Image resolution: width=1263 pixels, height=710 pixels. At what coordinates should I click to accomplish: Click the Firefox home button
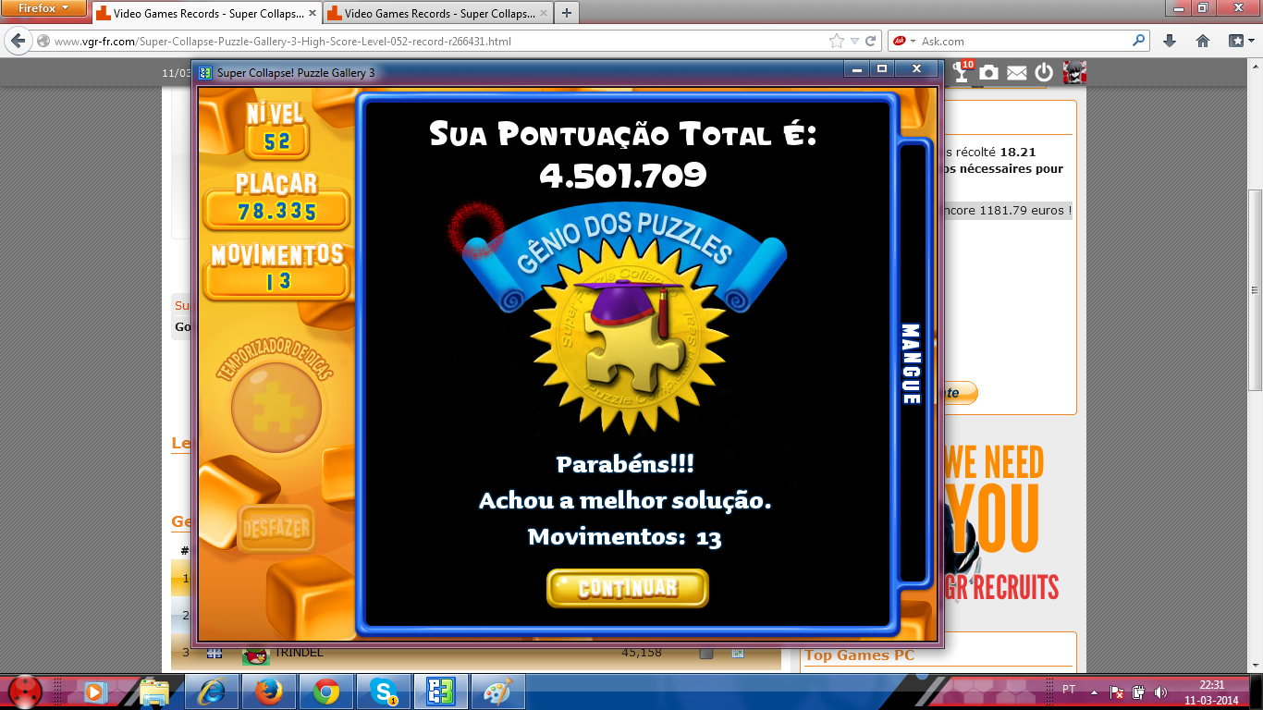pos(1203,41)
